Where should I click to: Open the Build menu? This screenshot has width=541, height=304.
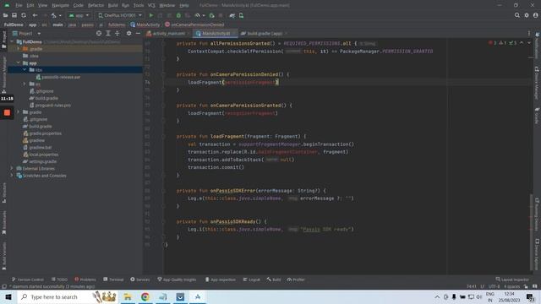coord(112,6)
